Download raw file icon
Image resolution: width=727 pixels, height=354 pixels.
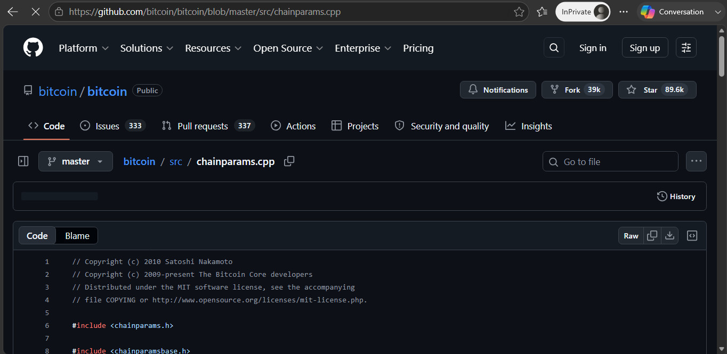click(x=669, y=236)
